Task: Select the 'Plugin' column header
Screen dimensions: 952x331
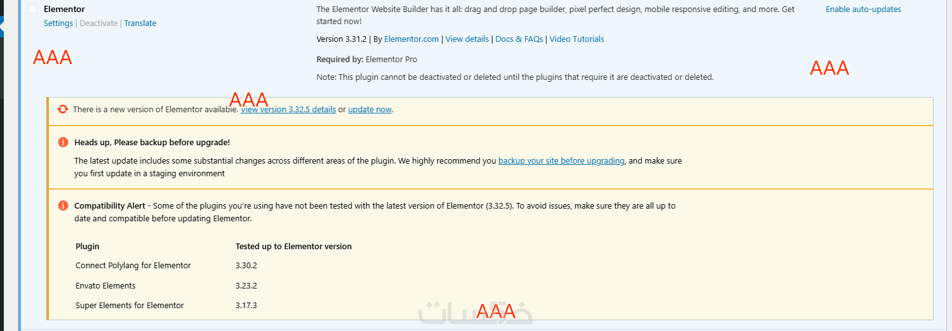Action: 88,247
